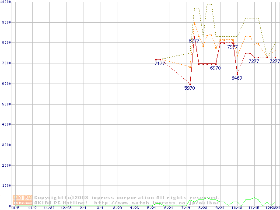Click the 6469 data label

coord(237,78)
